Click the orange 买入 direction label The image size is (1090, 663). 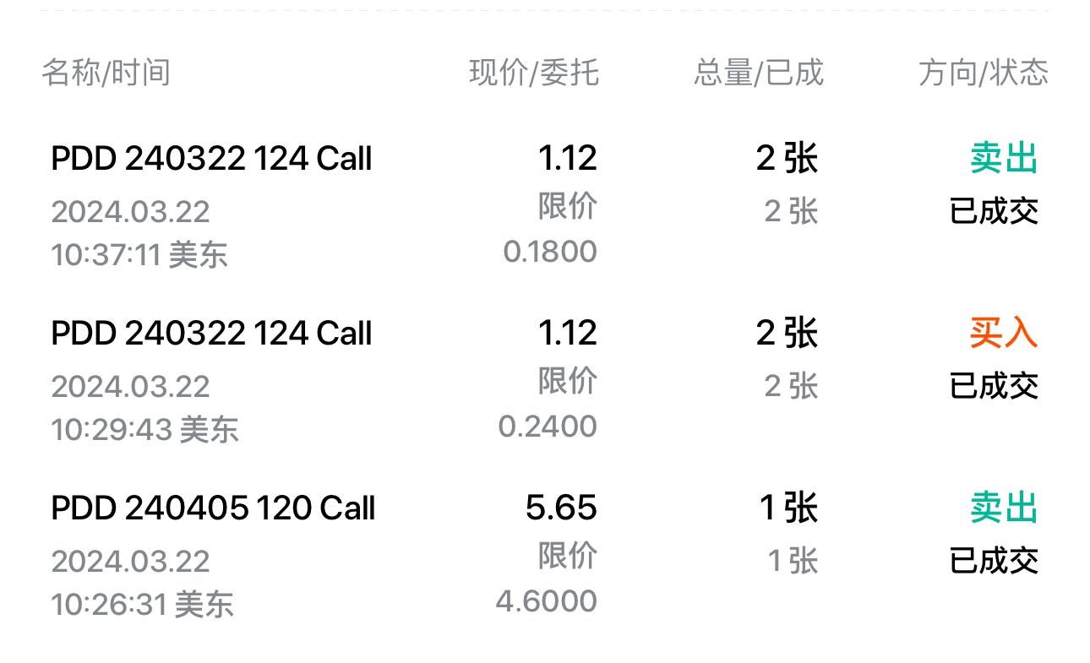pyautogui.click(x=1003, y=334)
